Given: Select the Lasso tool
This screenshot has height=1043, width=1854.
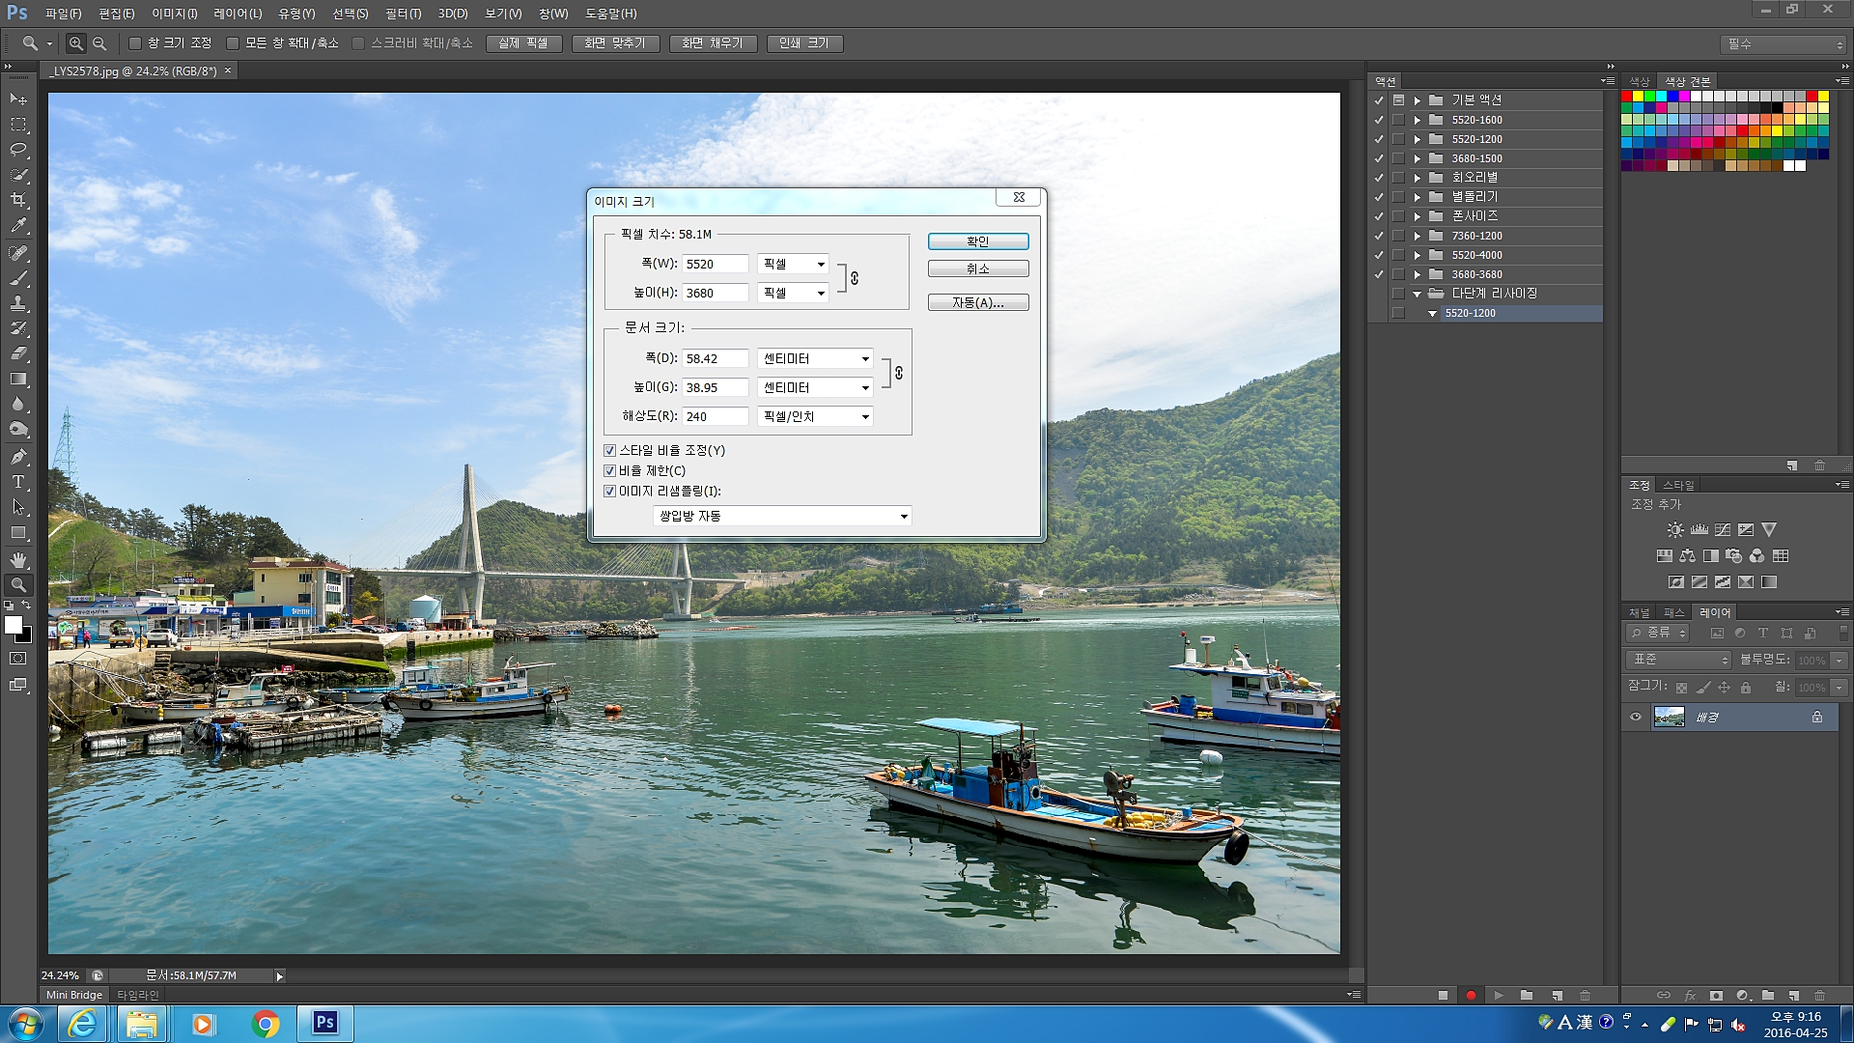Looking at the screenshot, I should [18, 150].
